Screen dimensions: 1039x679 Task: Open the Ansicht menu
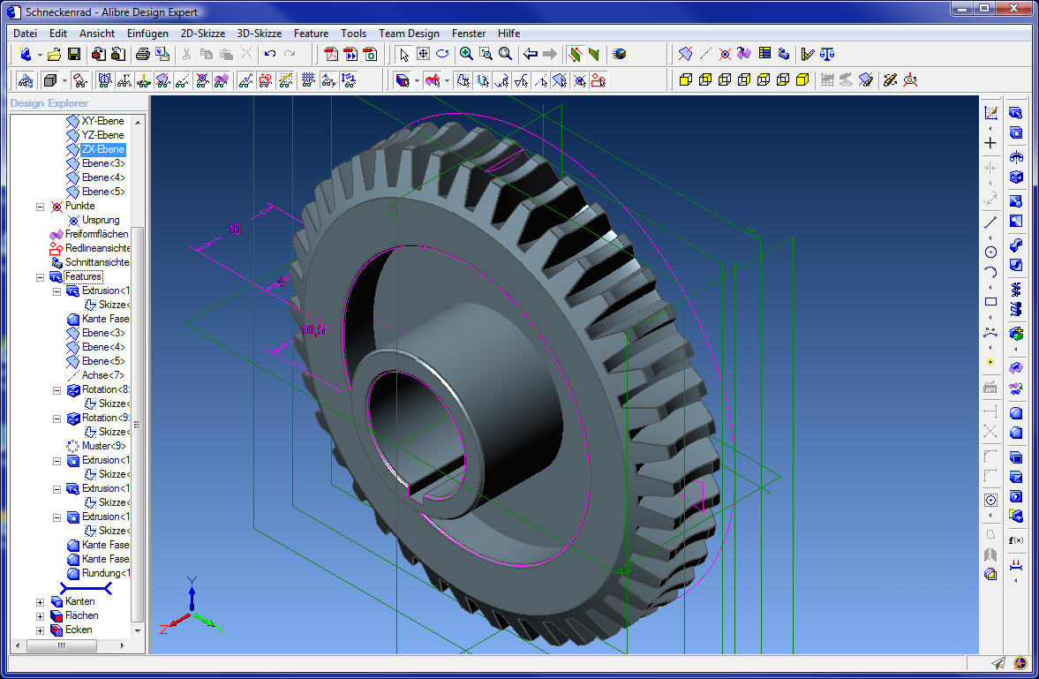click(x=97, y=34)
